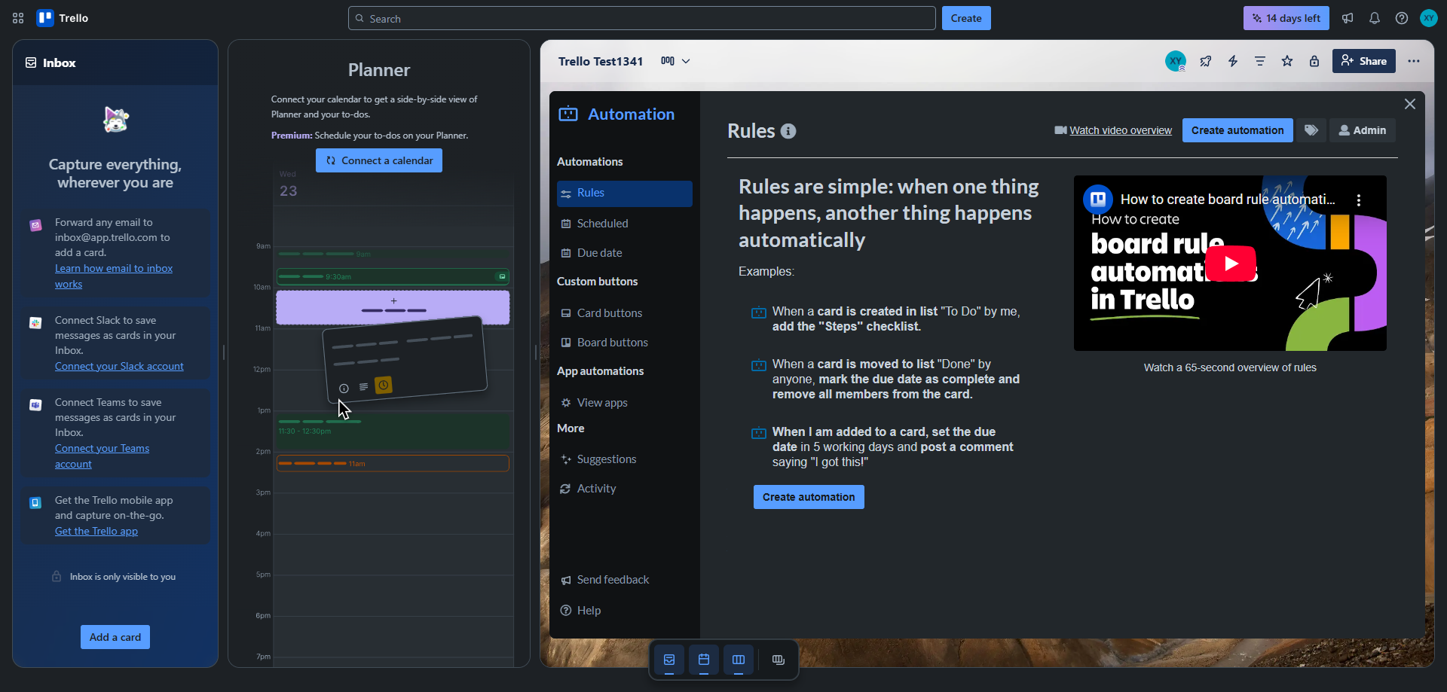The image size is (1447, 692).
Task: Open the feedback megaphone icon in top bar
Action: click(x=1348, y=18)
